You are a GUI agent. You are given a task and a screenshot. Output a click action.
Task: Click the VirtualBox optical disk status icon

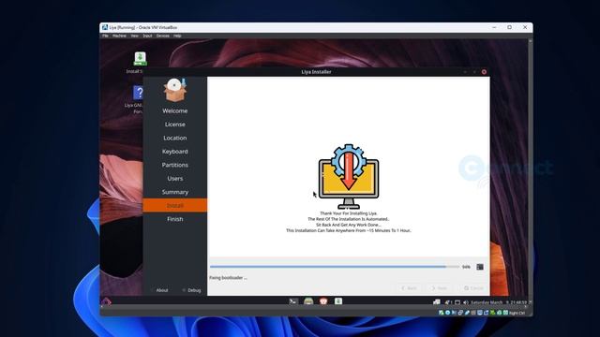[447, 313]
